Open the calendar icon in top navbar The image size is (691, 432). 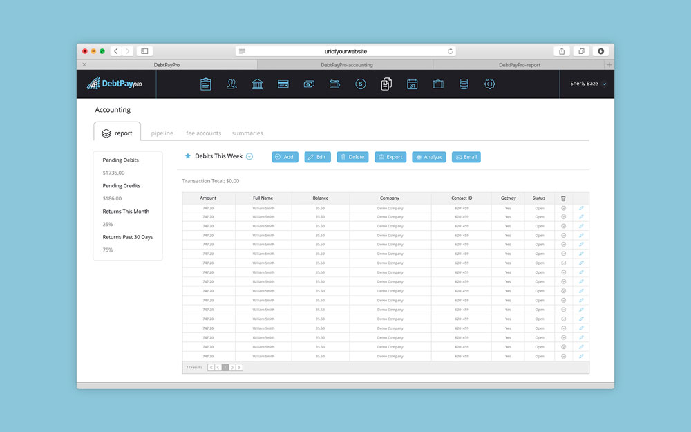coord(412,84)
